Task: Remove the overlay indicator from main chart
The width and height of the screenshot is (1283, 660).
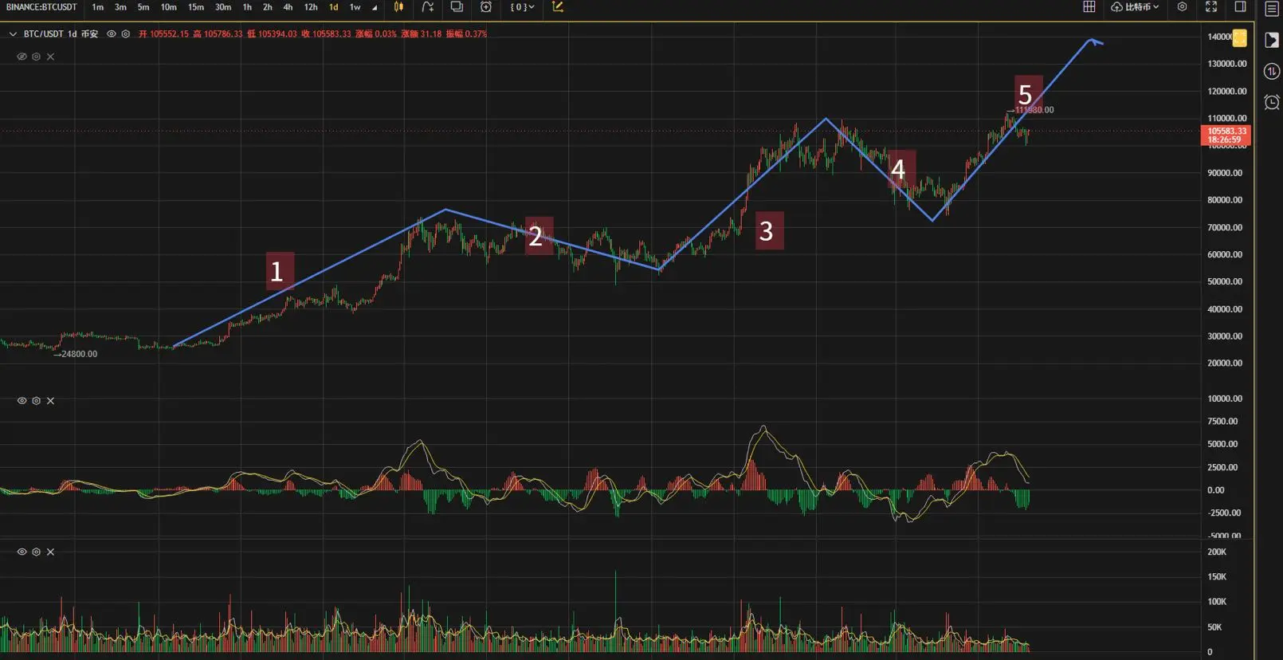Action: [50, 57]
